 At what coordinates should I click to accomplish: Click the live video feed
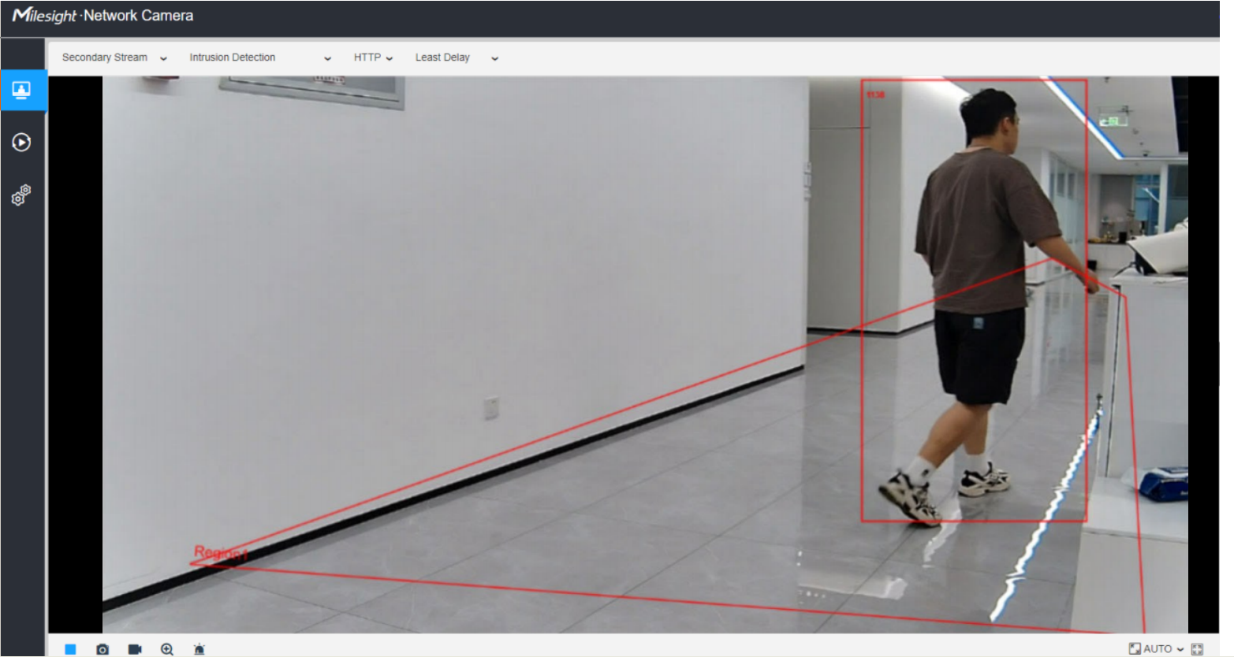pos(645,354)
